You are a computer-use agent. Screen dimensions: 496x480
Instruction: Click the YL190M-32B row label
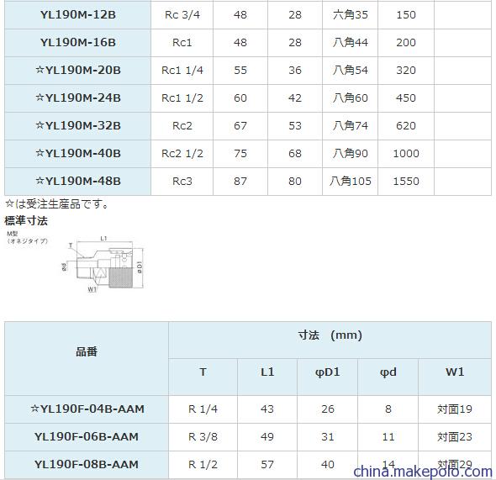78,126
